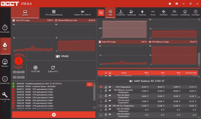201x119 pixels.
Task: Collapse the AMD Radeon RX 5700 XT group
Action: [193, 81]
